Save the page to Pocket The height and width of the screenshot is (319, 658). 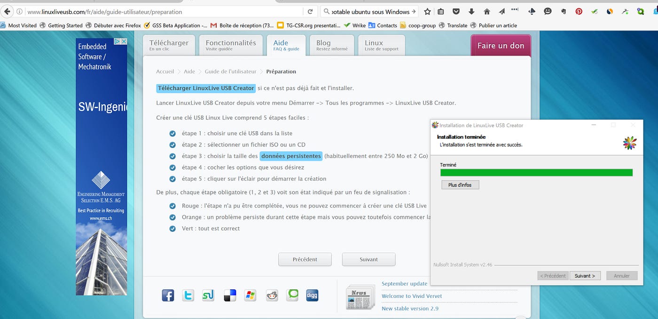[456, 12]
